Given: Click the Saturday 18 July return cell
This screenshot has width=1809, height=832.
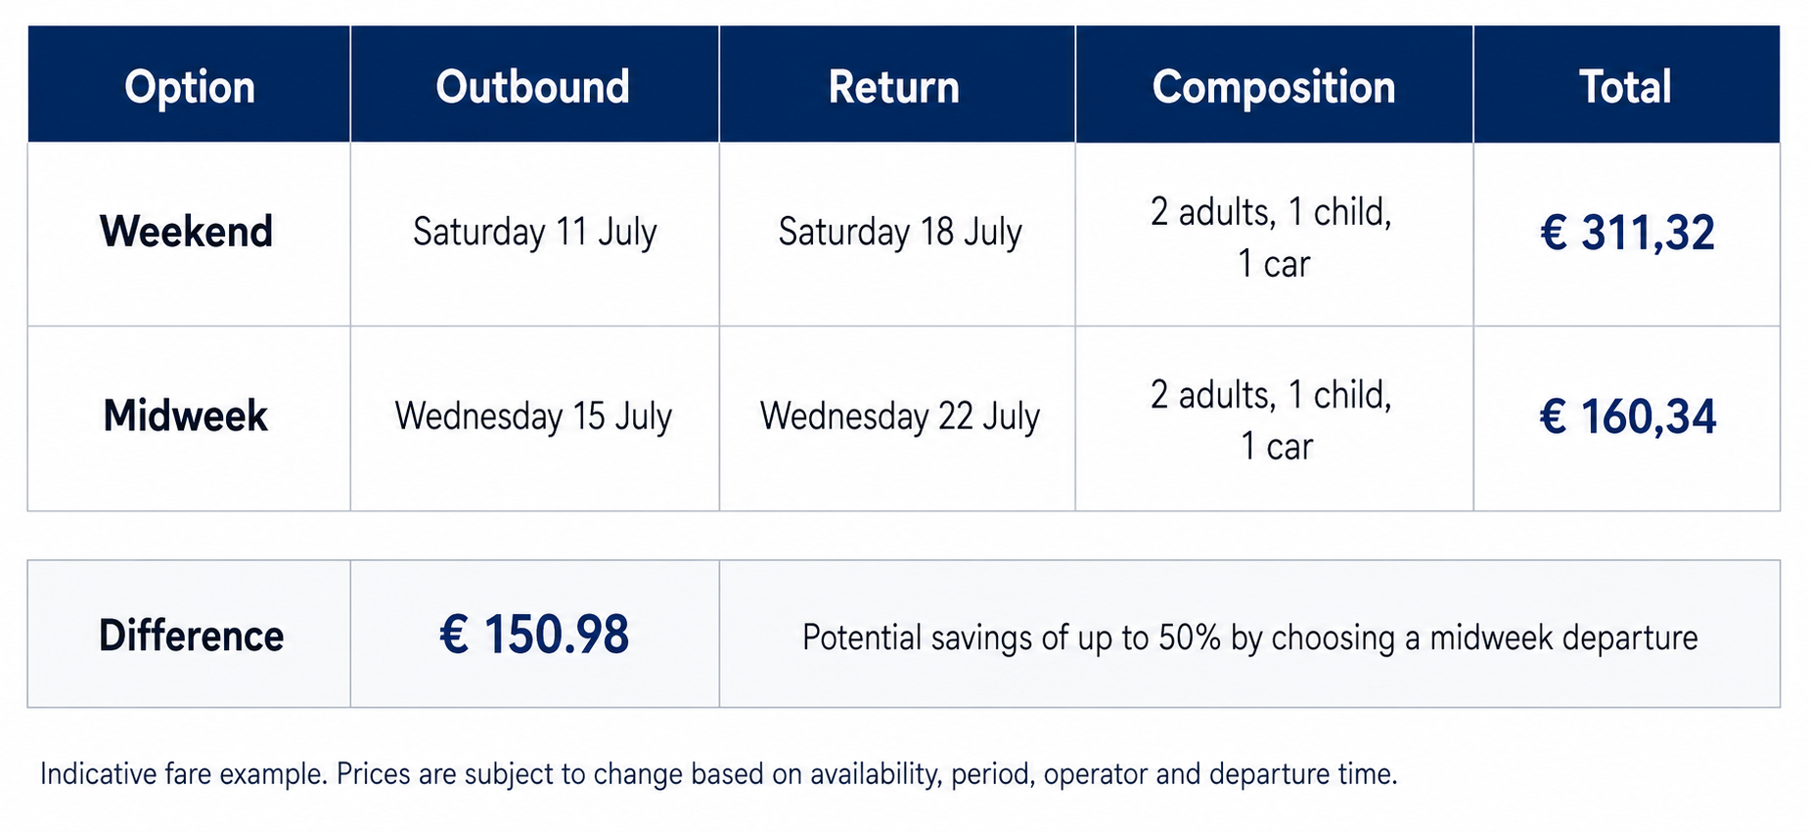Looking at the screenshot, I should tap(900, 233).
